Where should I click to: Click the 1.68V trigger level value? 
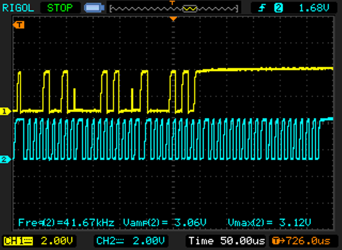point(313,8)
